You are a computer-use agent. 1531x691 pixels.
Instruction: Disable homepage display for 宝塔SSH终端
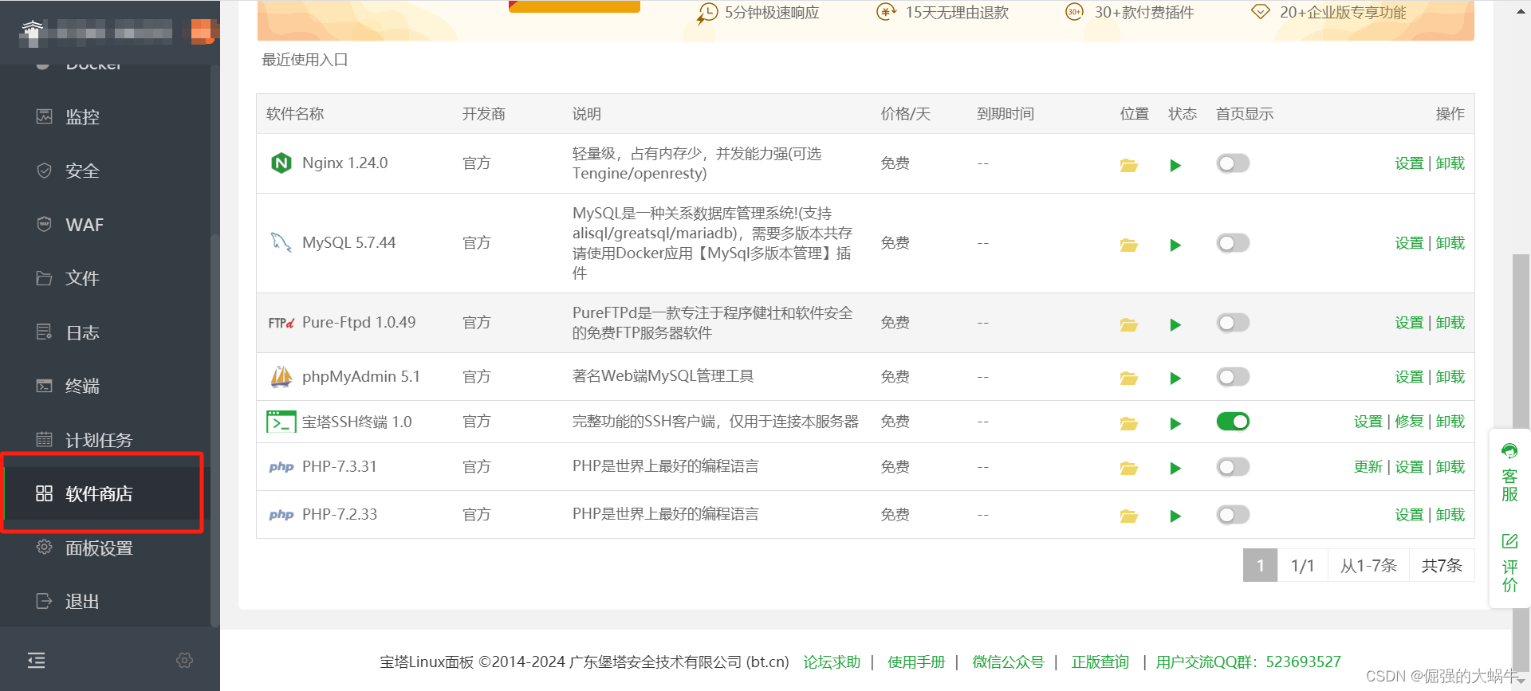point(1233,422)
